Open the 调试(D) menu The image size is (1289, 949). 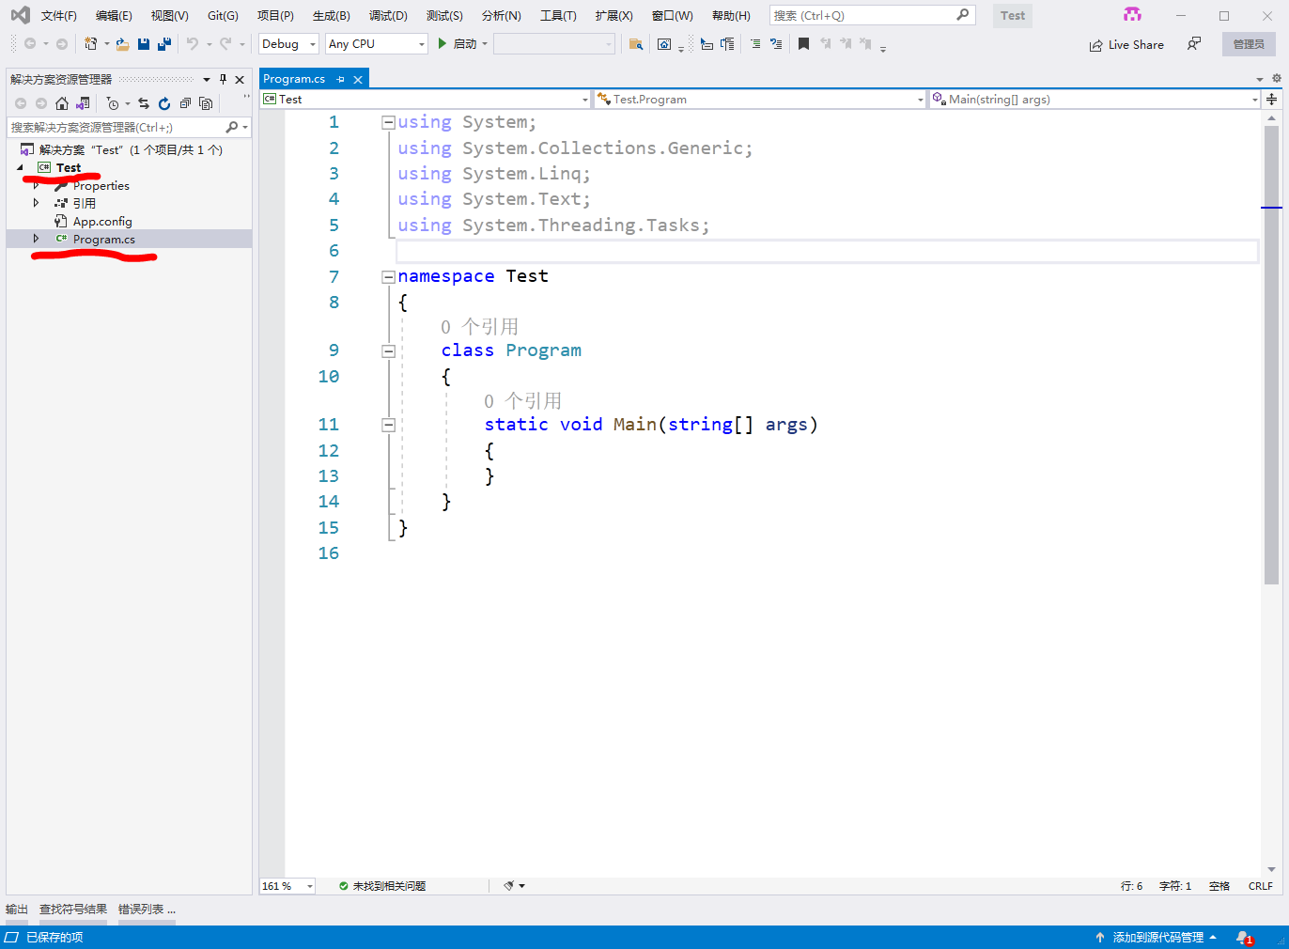click(x=388, y=14)
